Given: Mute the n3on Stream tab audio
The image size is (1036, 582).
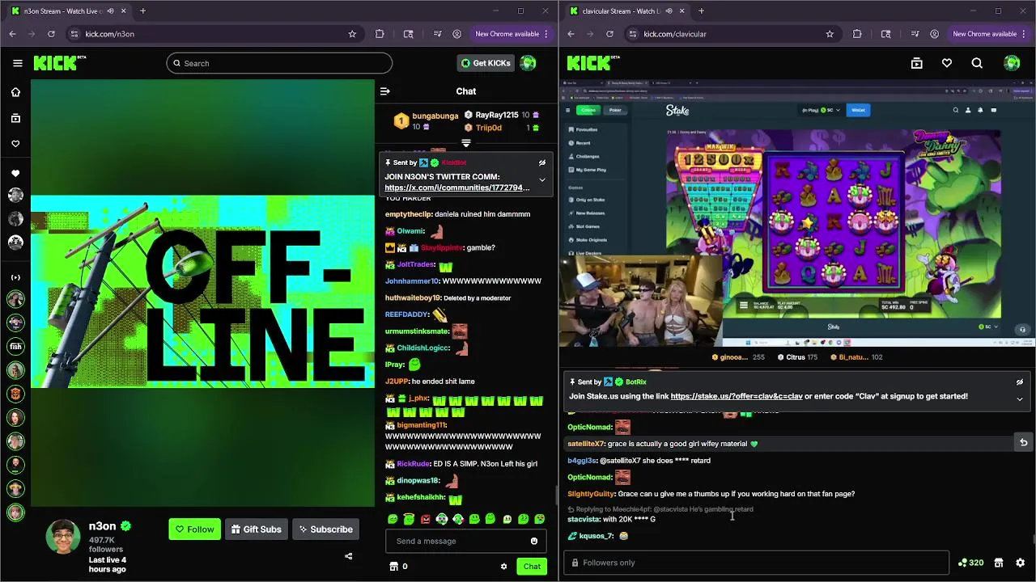Looking at the screenshot, I should click(109, 11).
